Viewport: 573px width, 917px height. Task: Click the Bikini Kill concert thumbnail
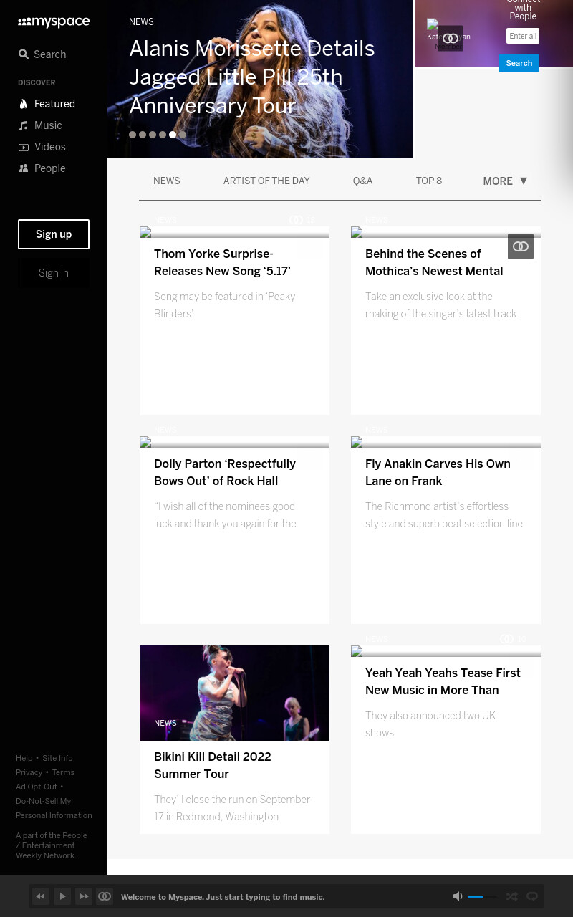234,693
